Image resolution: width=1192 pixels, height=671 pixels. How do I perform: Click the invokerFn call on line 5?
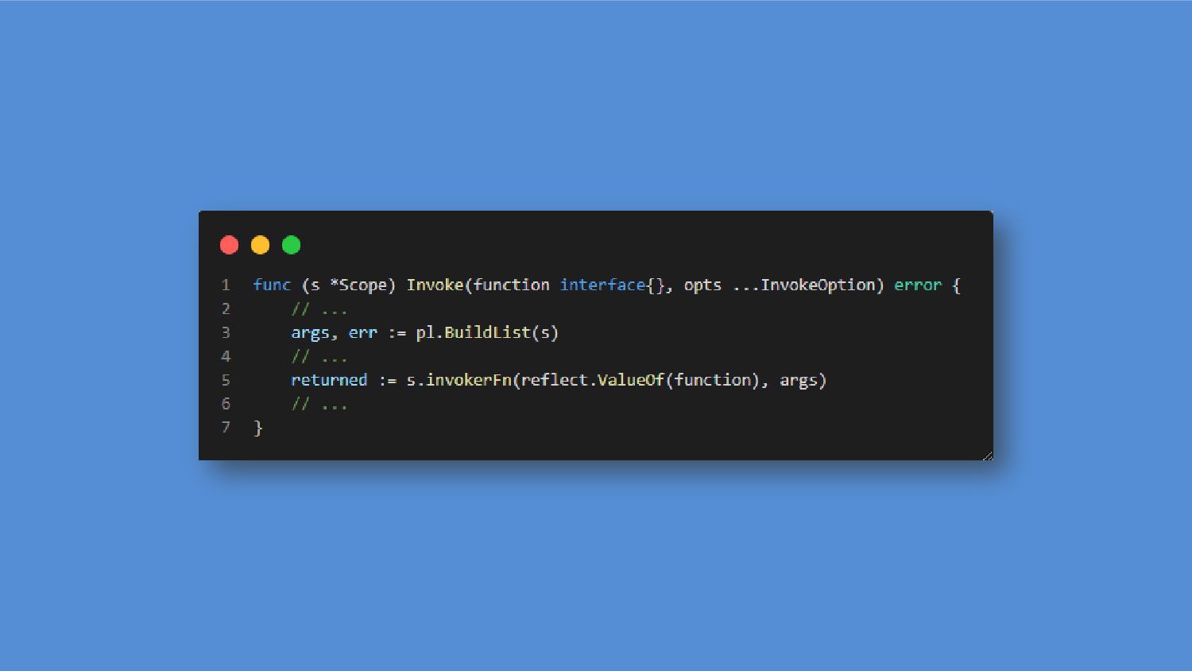pyautogui.click(x=469, y=380)
